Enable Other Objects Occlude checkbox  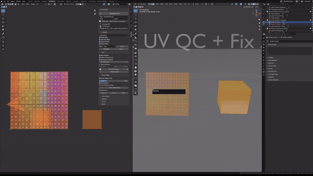100,85
